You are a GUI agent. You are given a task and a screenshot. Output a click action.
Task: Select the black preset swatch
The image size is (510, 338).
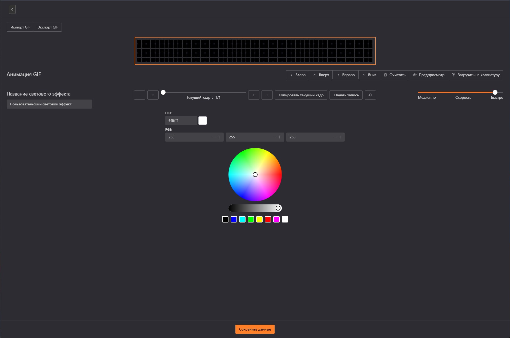225,219
